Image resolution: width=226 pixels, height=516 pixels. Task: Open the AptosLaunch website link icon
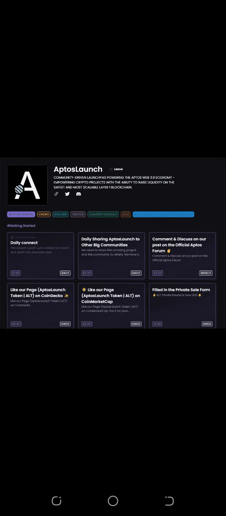[56, 194]
